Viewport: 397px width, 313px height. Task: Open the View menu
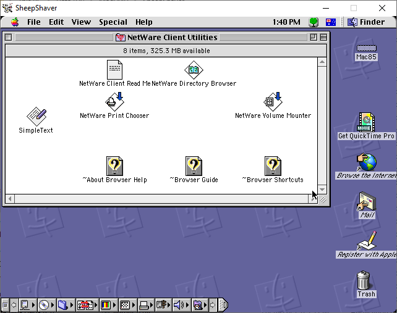coord(81,22)
